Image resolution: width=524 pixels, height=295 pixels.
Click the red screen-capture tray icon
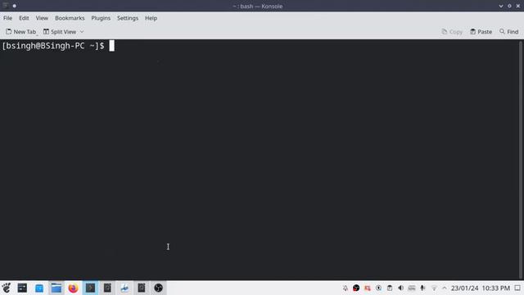tap(368, 288)
